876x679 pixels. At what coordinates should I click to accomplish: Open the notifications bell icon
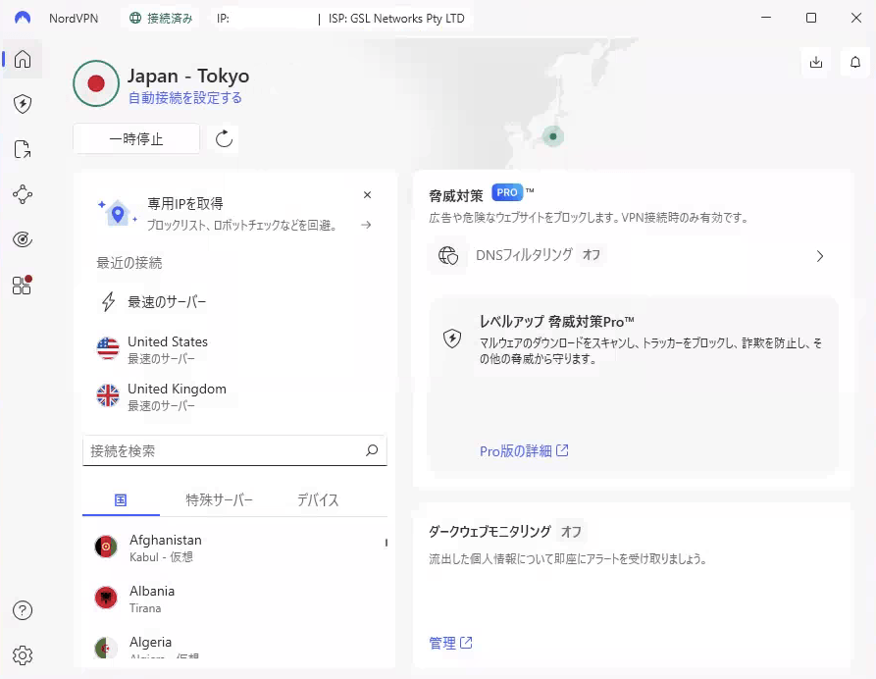point(855,62)
